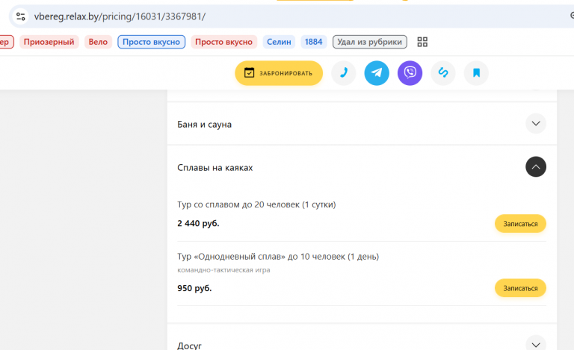Screen dimensions: 574x350
Task: Open the blue-outlined Просто вкусно bookmark
Action: click(151, 42)
